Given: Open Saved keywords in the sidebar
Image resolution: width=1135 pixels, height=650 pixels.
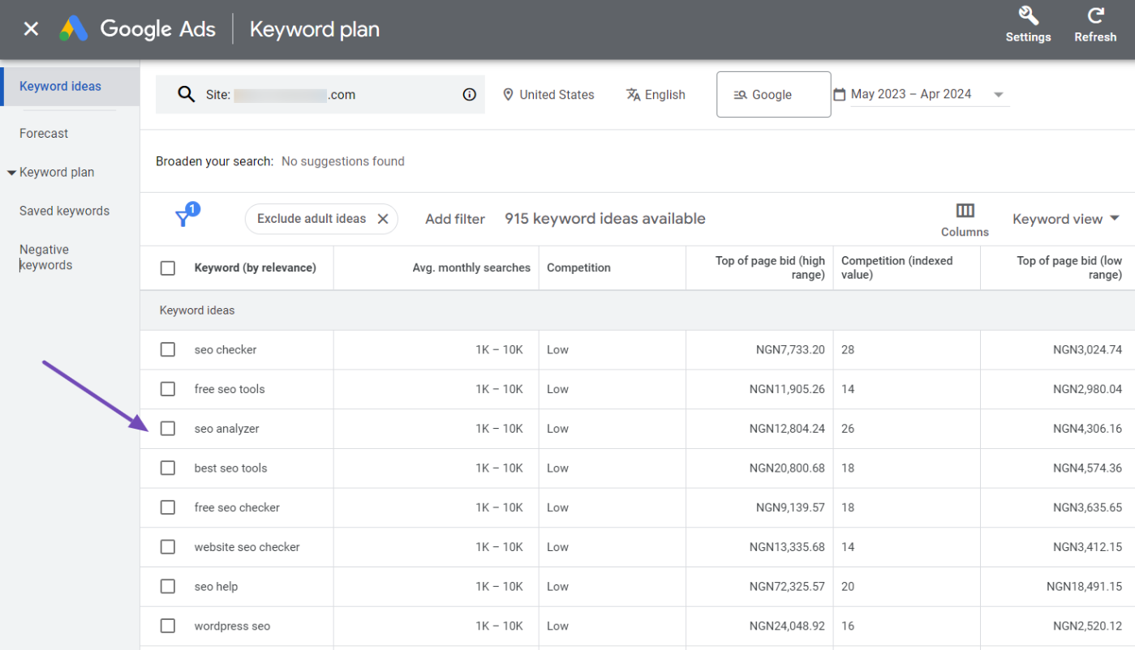Looking at the screenshot, I should pyautogui.click(x=64, y=211).
